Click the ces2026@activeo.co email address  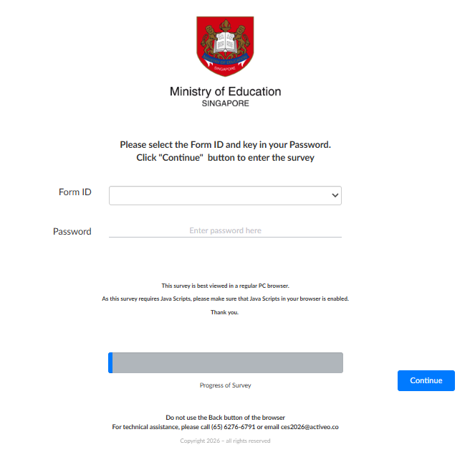click(x=310, y=426)
